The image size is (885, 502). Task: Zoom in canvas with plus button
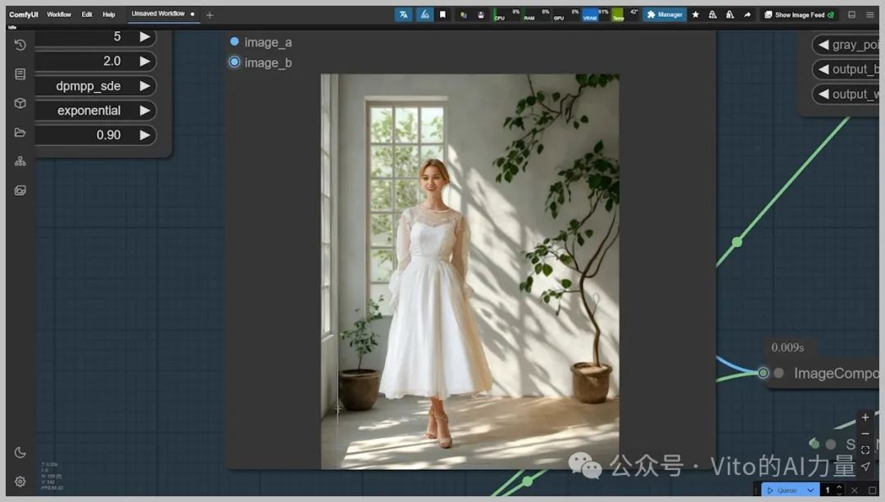pos(865,418)
